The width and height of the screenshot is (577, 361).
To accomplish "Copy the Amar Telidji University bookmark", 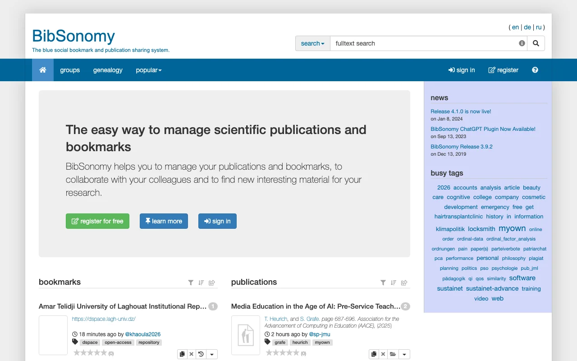I will [182, 354].
